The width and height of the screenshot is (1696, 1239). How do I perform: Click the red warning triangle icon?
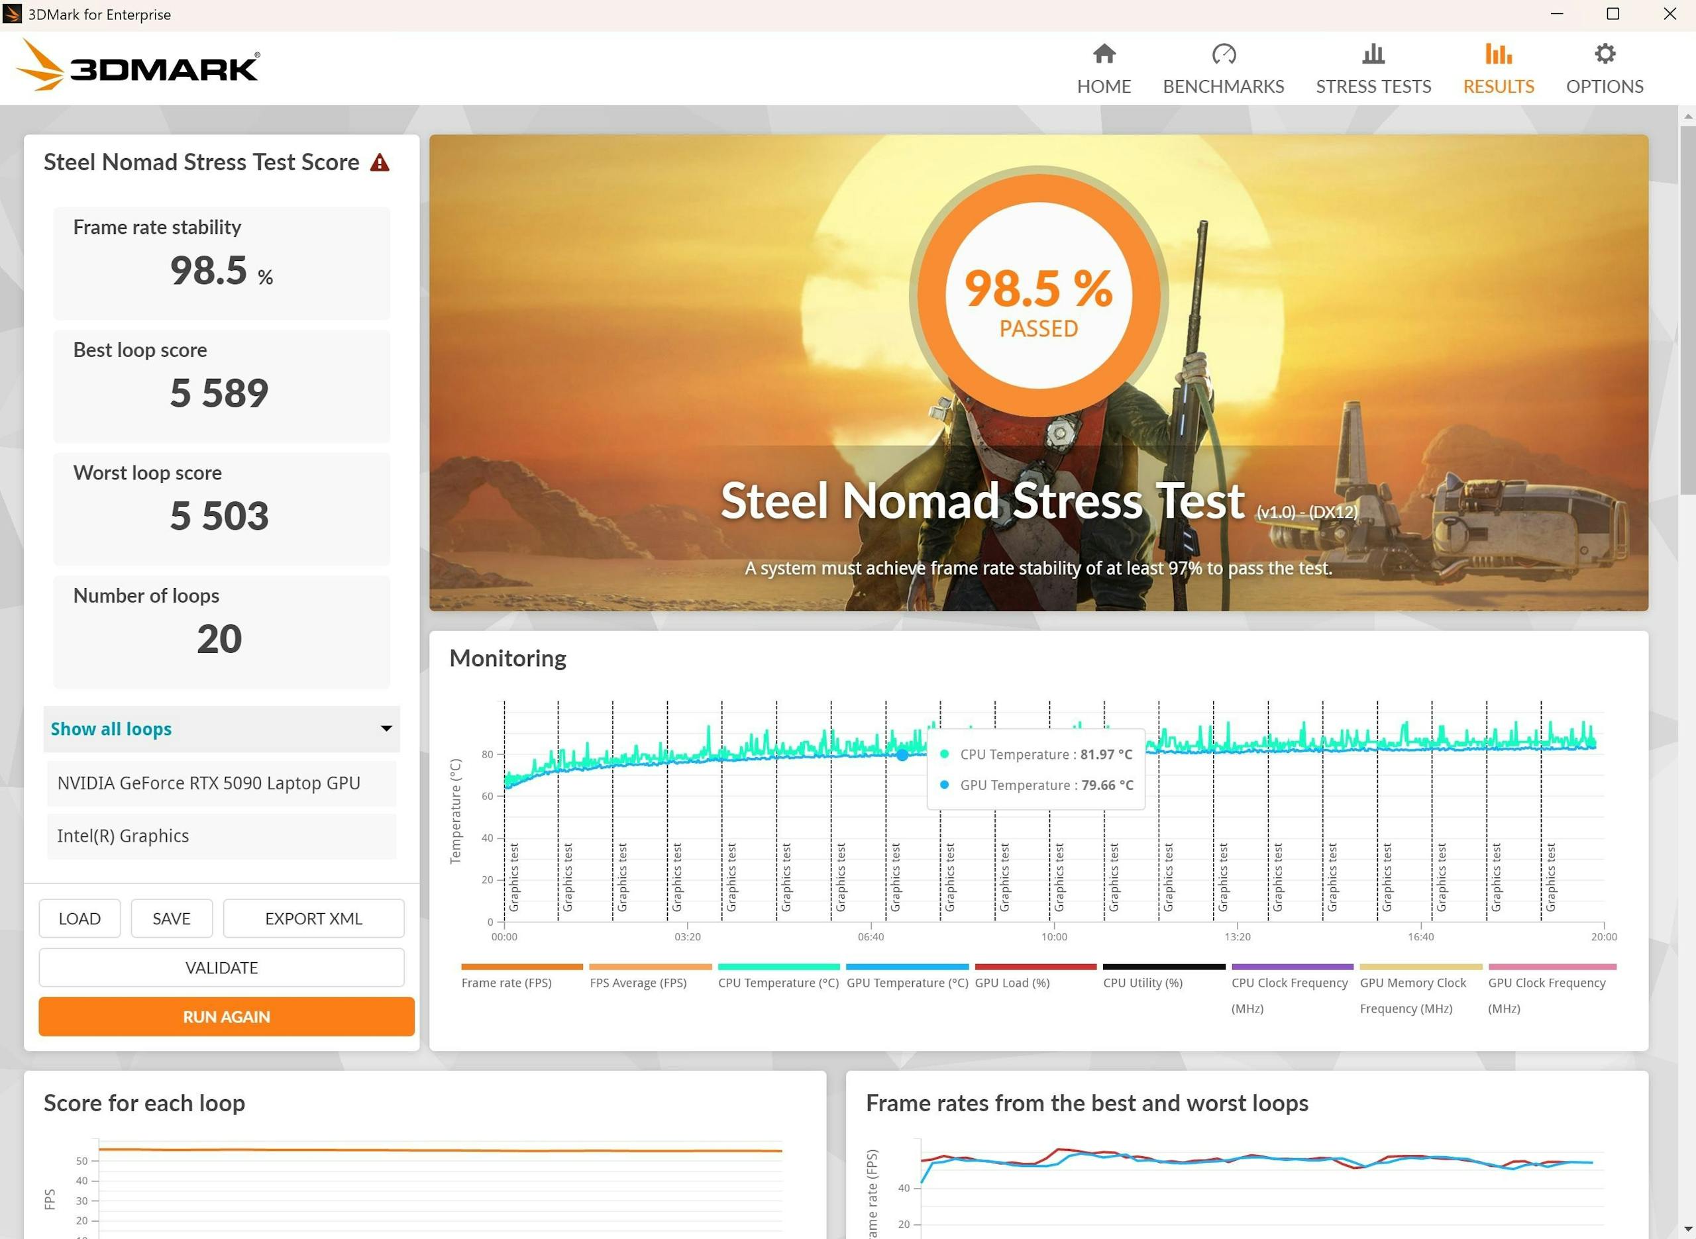point(380,163)
